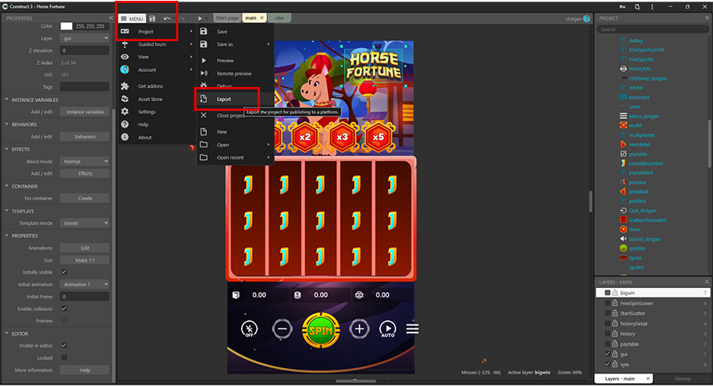Image resolution: width=713 pixels, height=387 pixels.
Task: Open the Asset Store box icon
Action: pos(124,99)
